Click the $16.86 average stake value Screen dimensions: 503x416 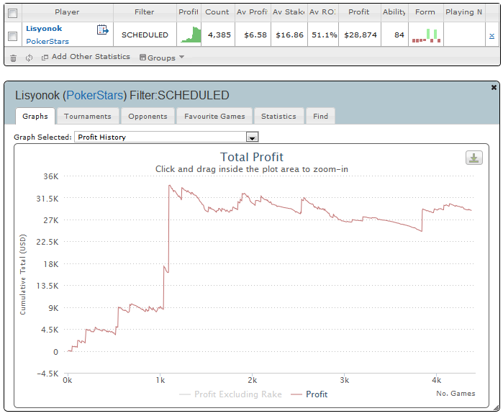click(x=290, y=35)
